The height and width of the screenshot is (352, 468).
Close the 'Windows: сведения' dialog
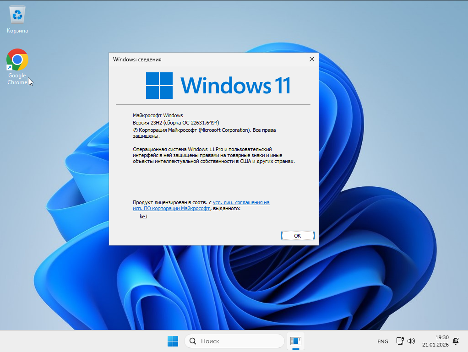311,59
